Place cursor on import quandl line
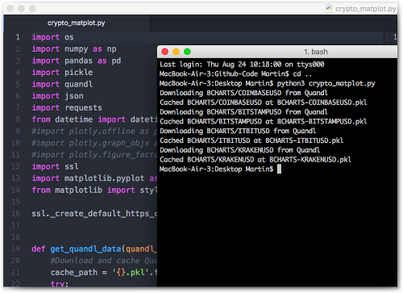This screenshot has height=293, width=403. point(62,84)
